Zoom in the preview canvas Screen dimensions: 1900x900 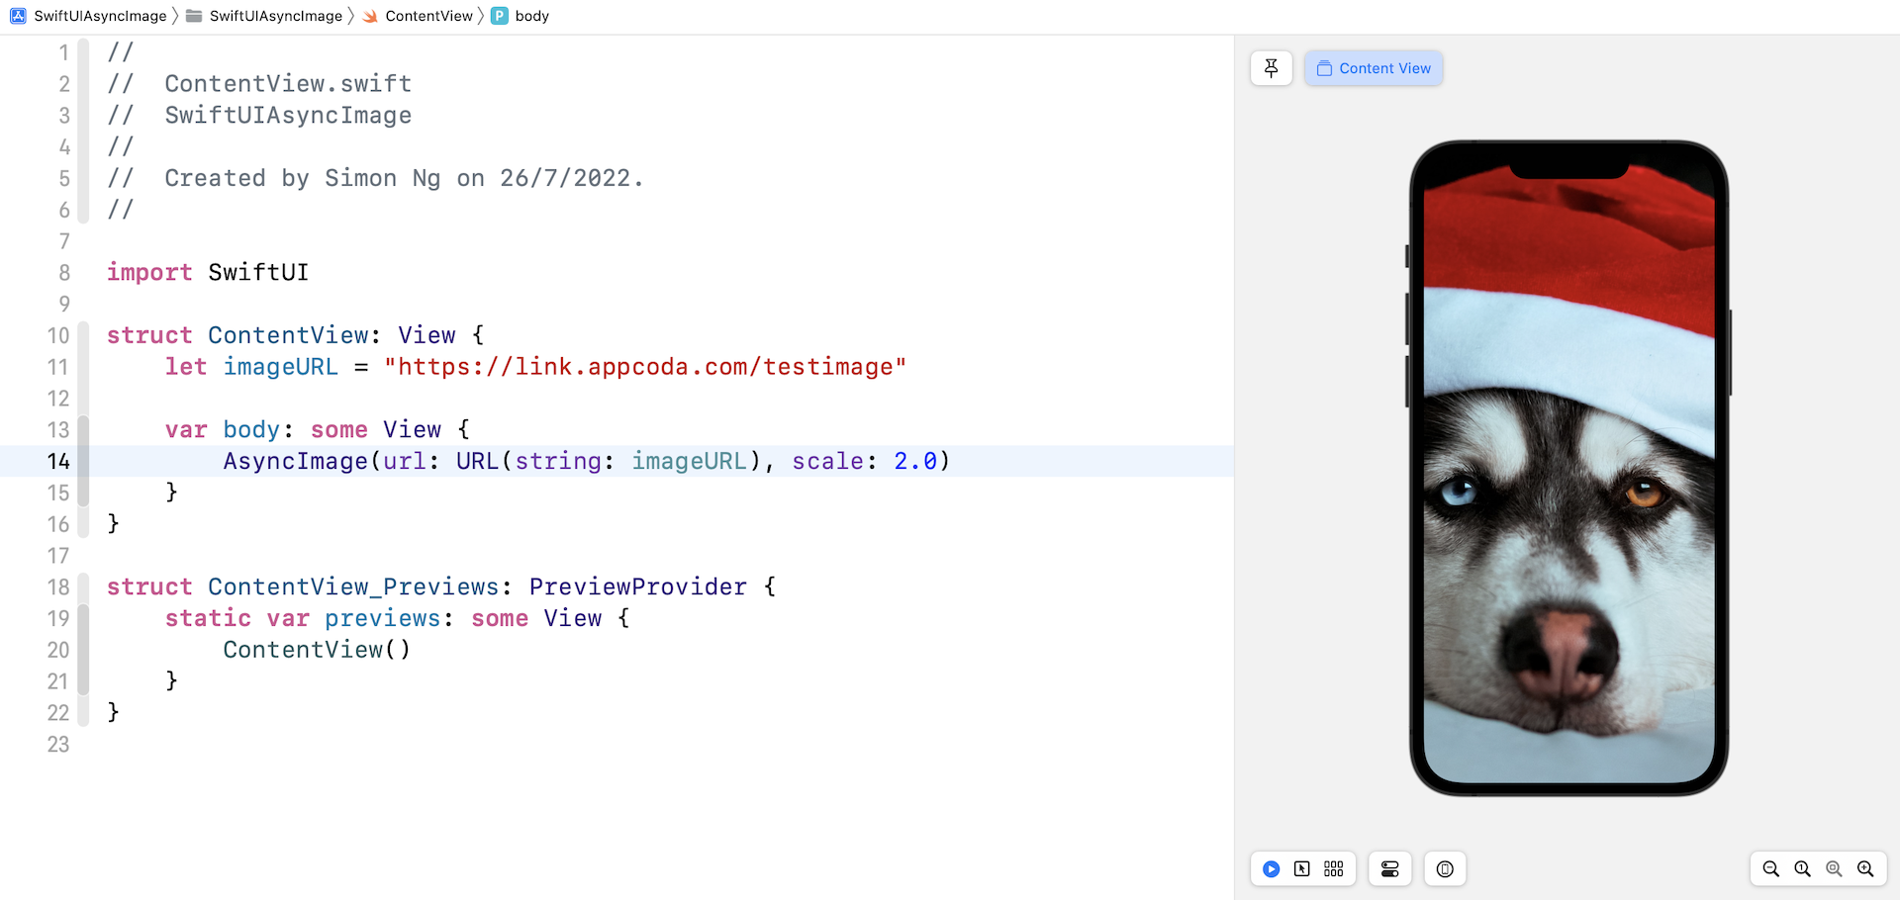[x=1865, y=869]
